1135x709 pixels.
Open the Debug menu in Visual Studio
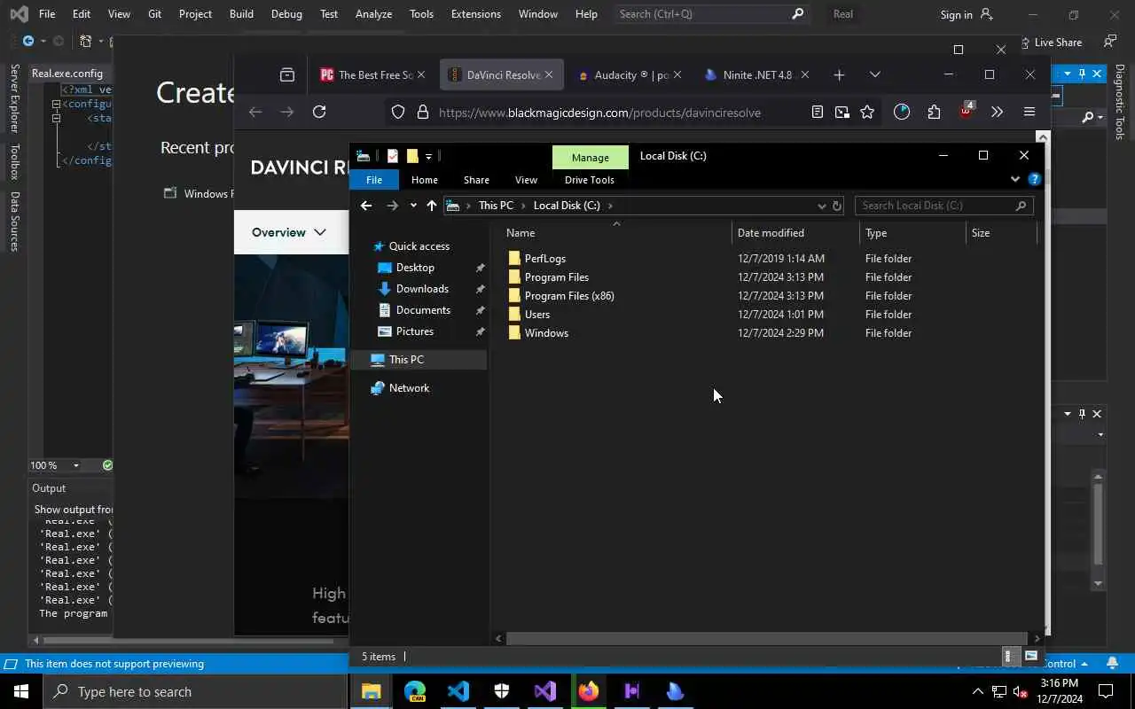tap(286, 14)
